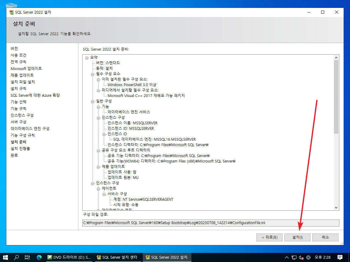This screenshot has height=262, width=350.
Task: Select the 데이터베이스 엔진 서비스 row
Action: click(129, 112)
